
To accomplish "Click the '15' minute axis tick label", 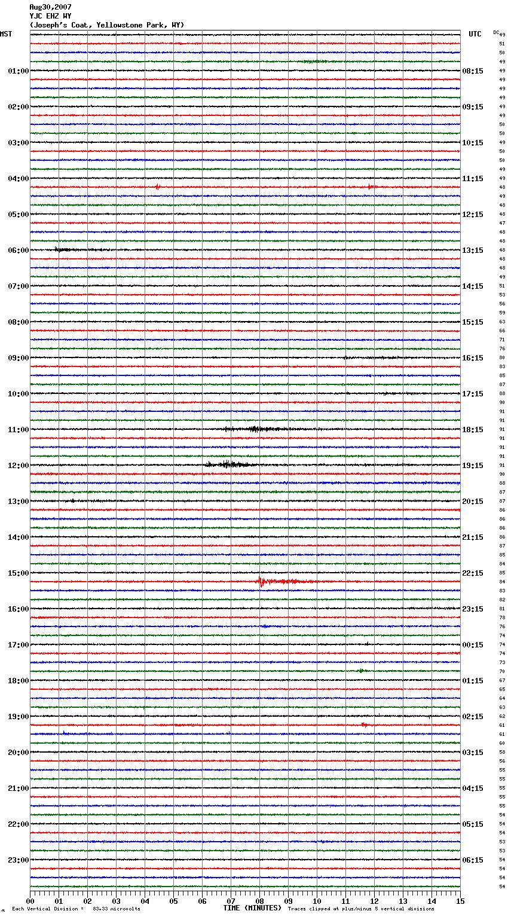I will (x=460, y=901).
